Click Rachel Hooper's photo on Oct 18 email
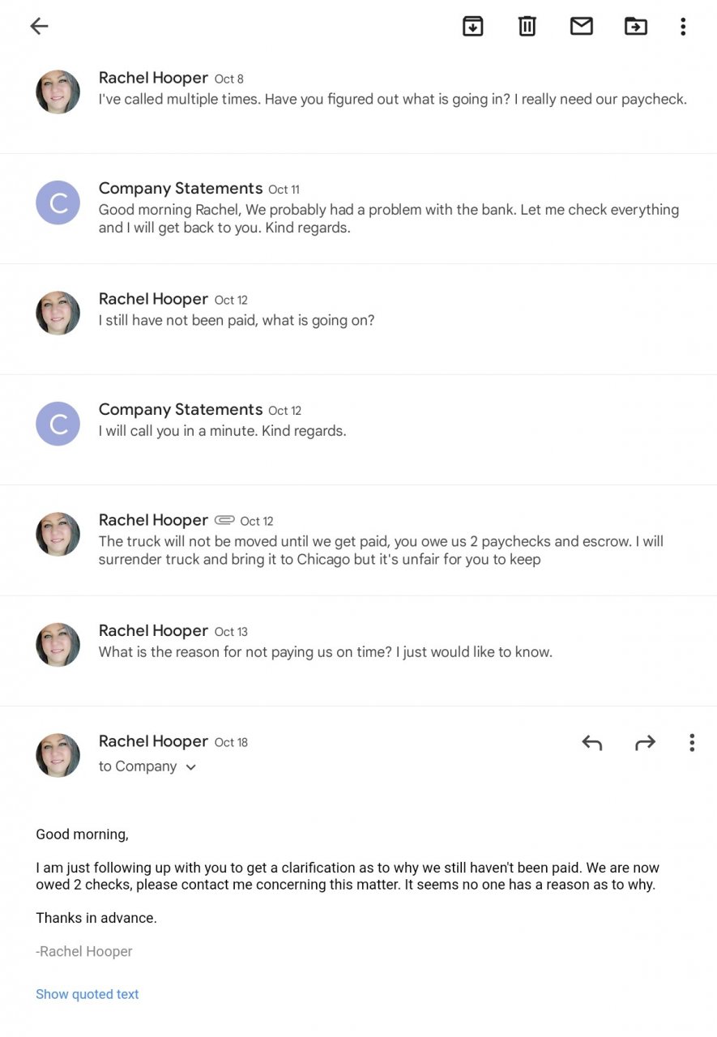 [58, 755]
